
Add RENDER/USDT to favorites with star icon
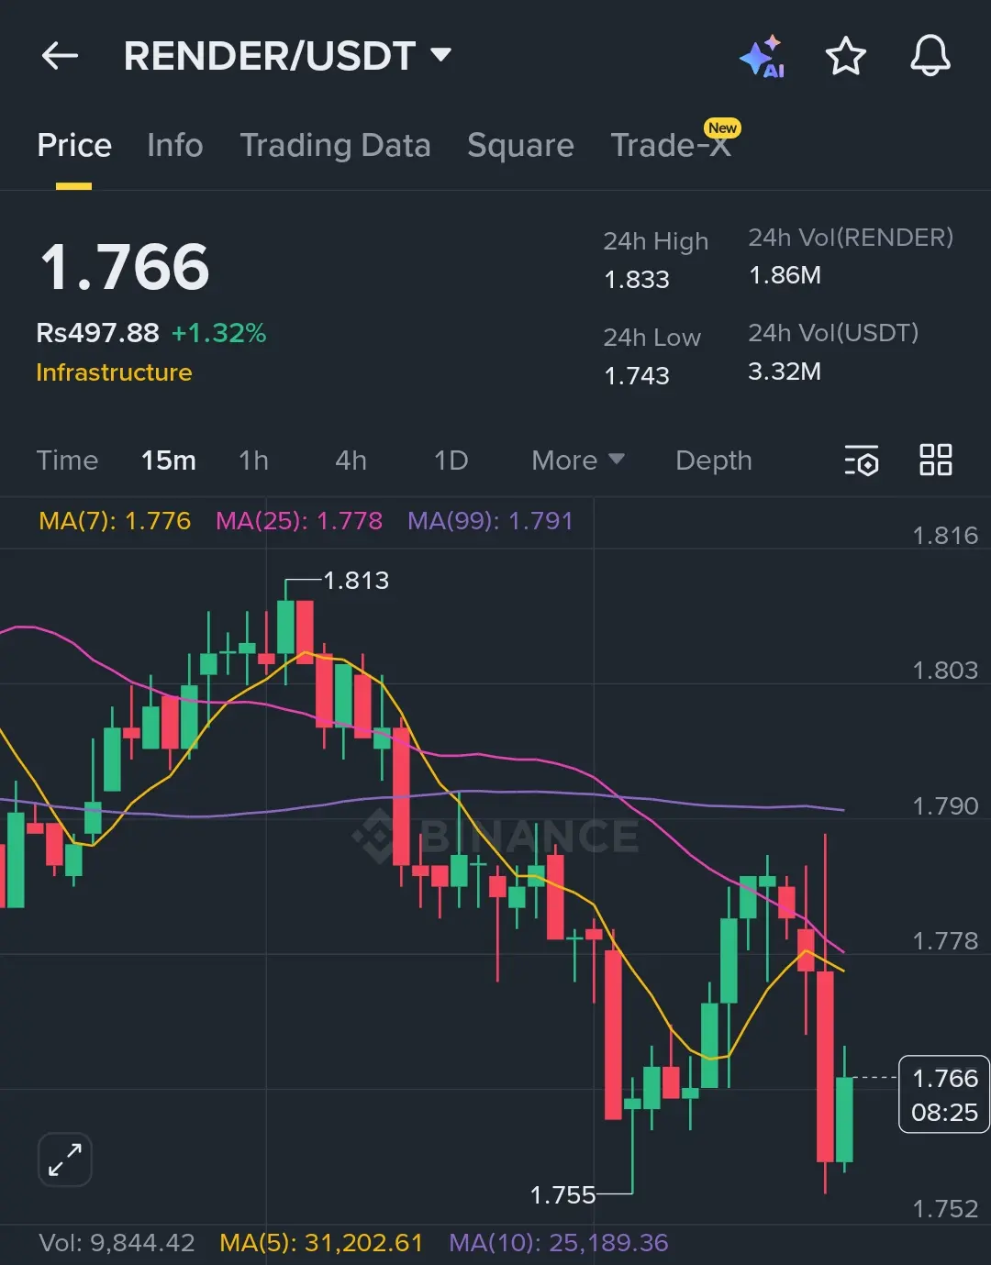[845, 56]
